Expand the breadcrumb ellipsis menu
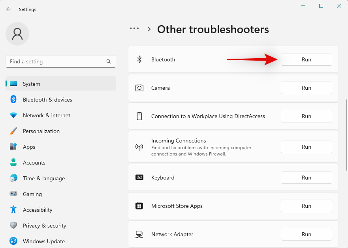 coord(134,28)
